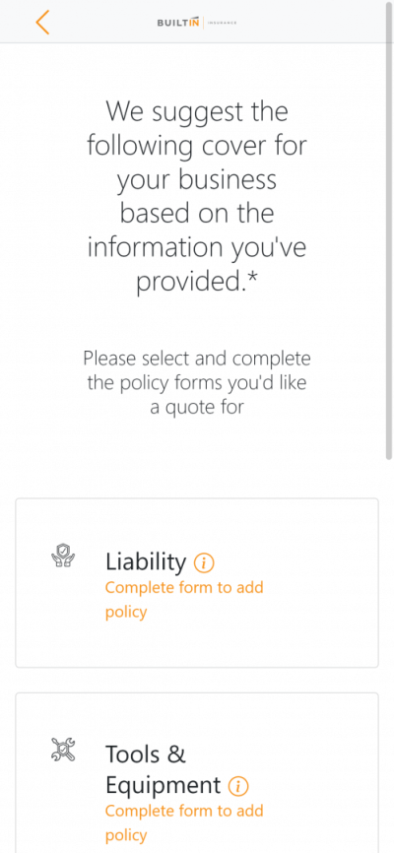Click the Liability shield-in-hands icon
Viewport: 394px width, 853px height.
(63, 556)
